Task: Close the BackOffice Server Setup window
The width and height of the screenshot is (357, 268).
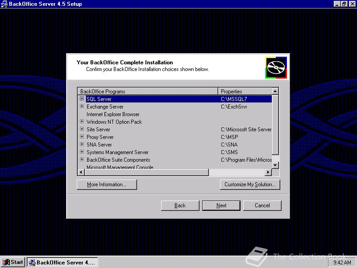Action: pos(352,4)
